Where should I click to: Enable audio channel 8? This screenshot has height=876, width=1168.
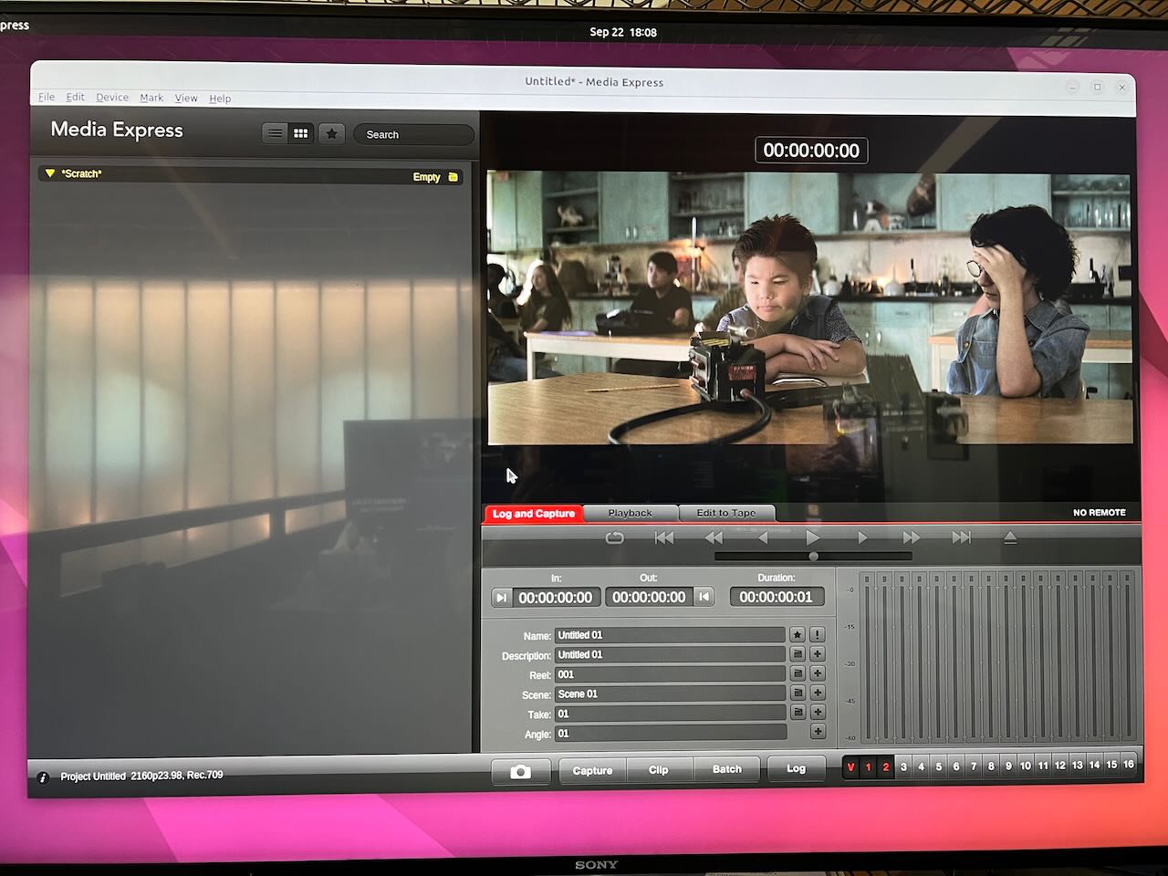click(x=991, y=766)
